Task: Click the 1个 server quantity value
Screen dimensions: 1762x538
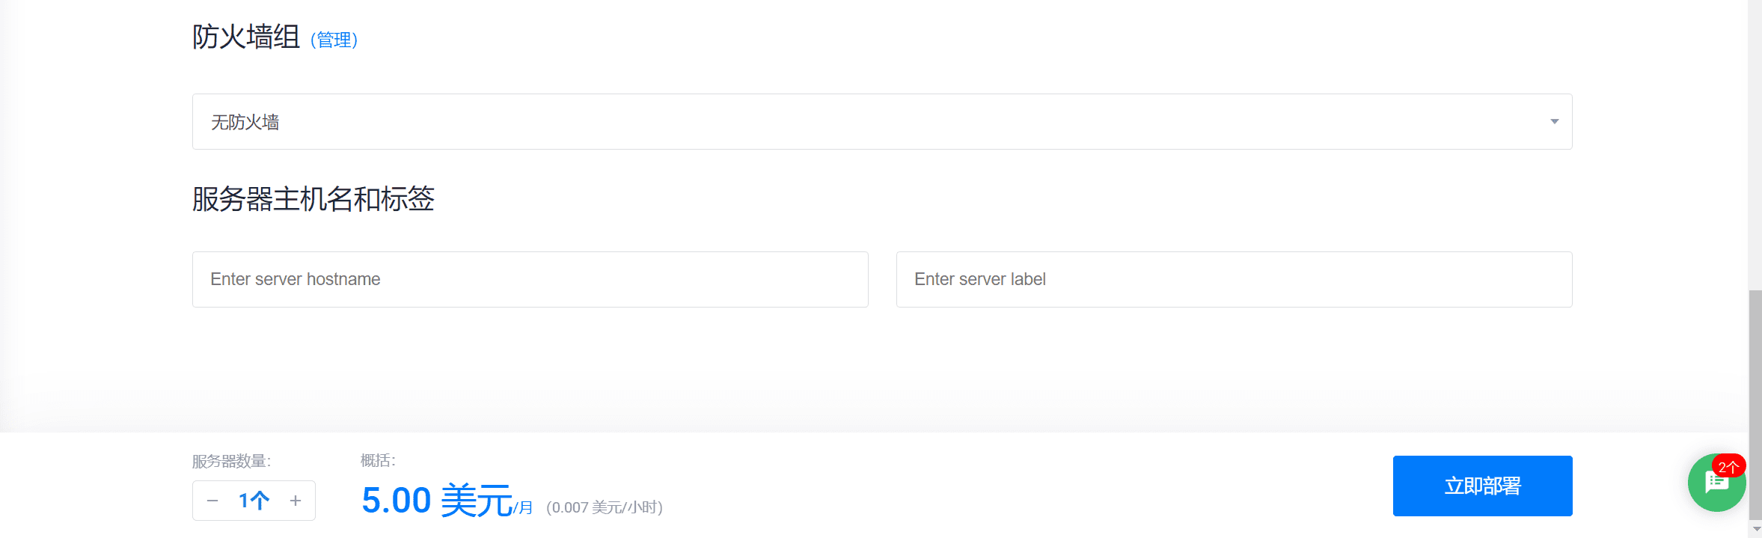Action: (254, 501)
